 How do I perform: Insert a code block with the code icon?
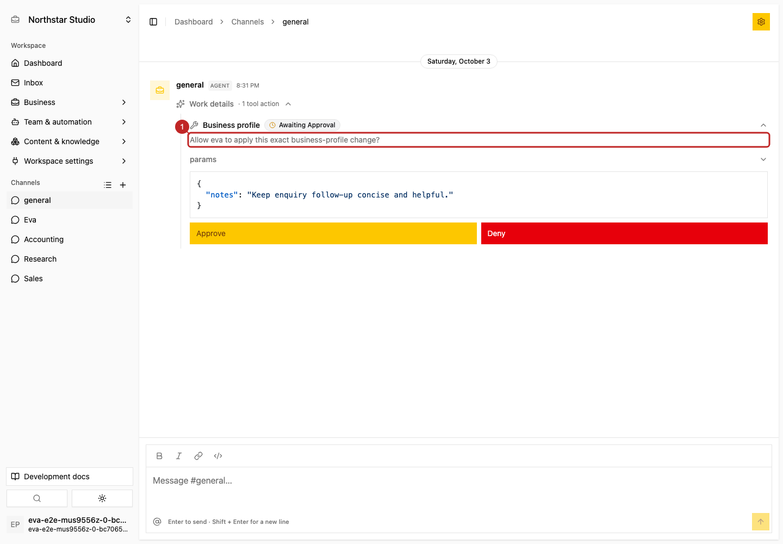(x=218, y=456)
